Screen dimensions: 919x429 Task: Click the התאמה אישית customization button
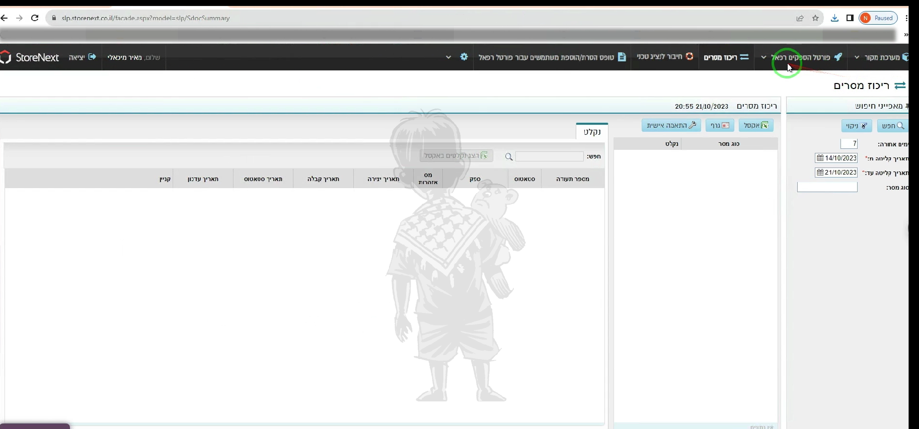pyautogui.click(x=671, y=125)
